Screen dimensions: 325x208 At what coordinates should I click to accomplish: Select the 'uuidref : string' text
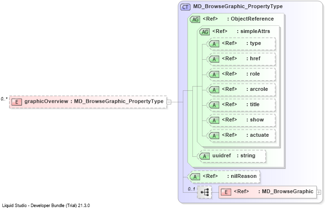click(234, 155)
